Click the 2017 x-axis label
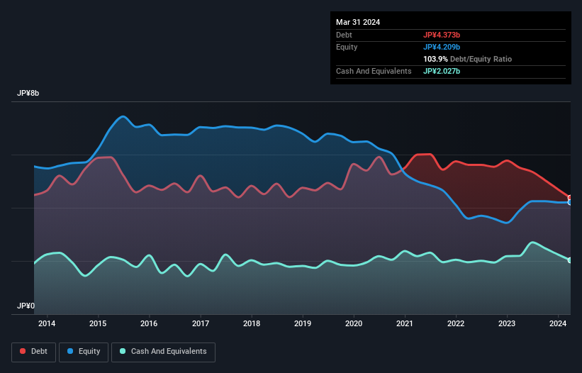 click(201, 323)
